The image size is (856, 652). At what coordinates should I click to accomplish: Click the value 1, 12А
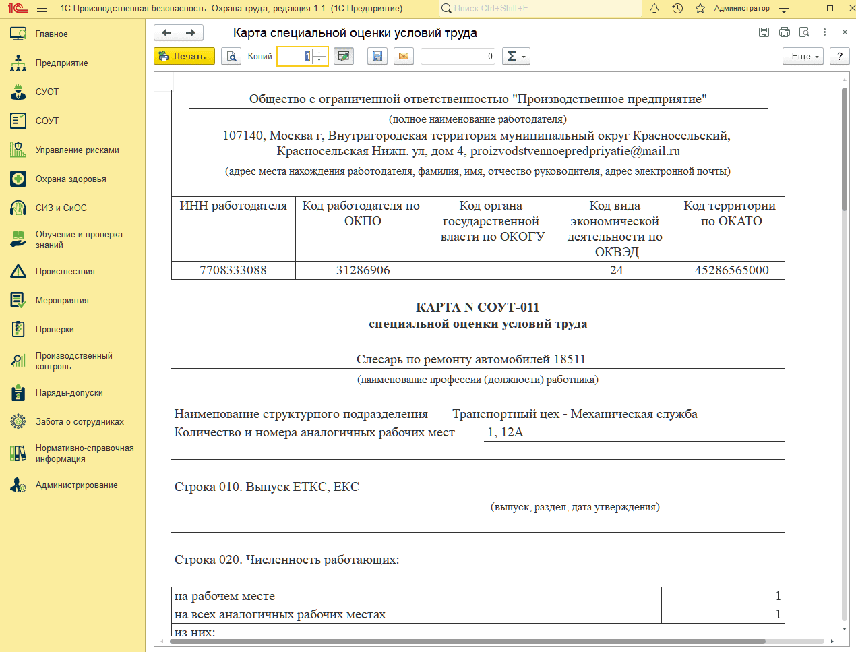(506, 432)
